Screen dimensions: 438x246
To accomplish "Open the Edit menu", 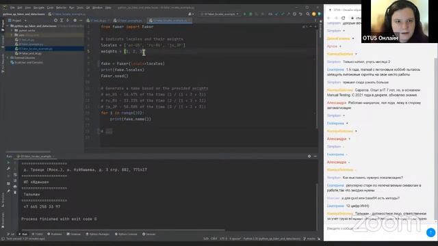I will (x=20, y=8).
